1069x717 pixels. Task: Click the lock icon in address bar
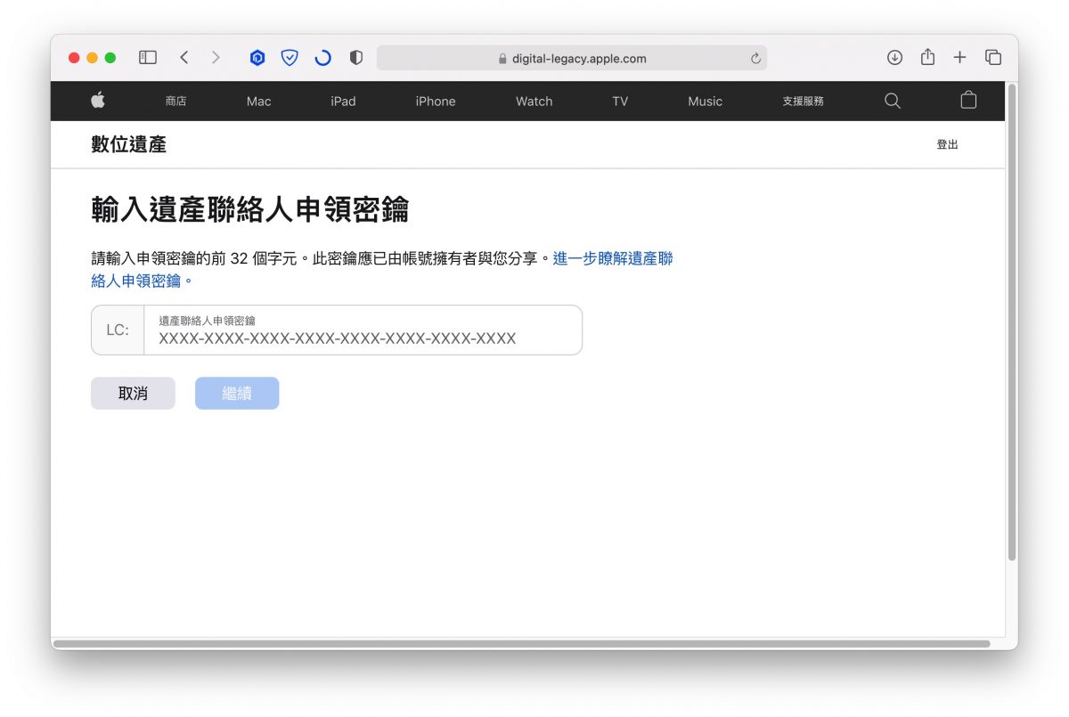502,59
